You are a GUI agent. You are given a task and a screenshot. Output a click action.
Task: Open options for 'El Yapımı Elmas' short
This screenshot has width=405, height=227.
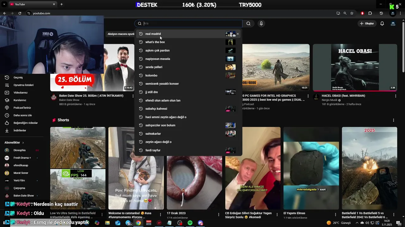point(335,214)
